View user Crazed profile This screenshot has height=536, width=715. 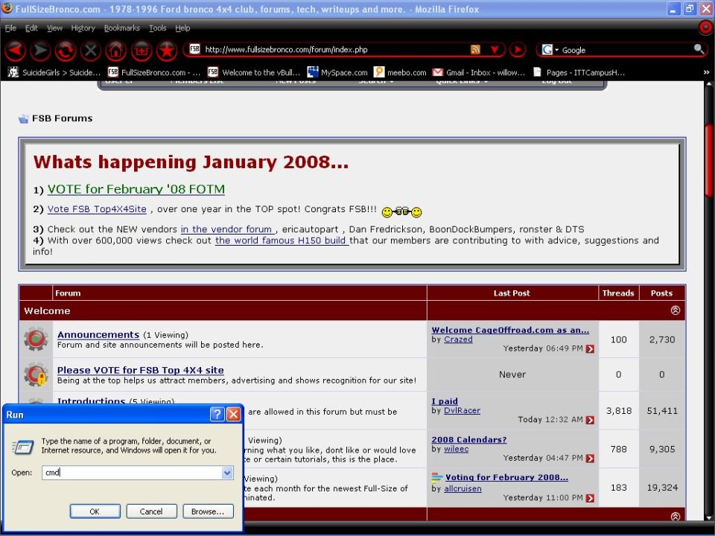pos(458,339)
